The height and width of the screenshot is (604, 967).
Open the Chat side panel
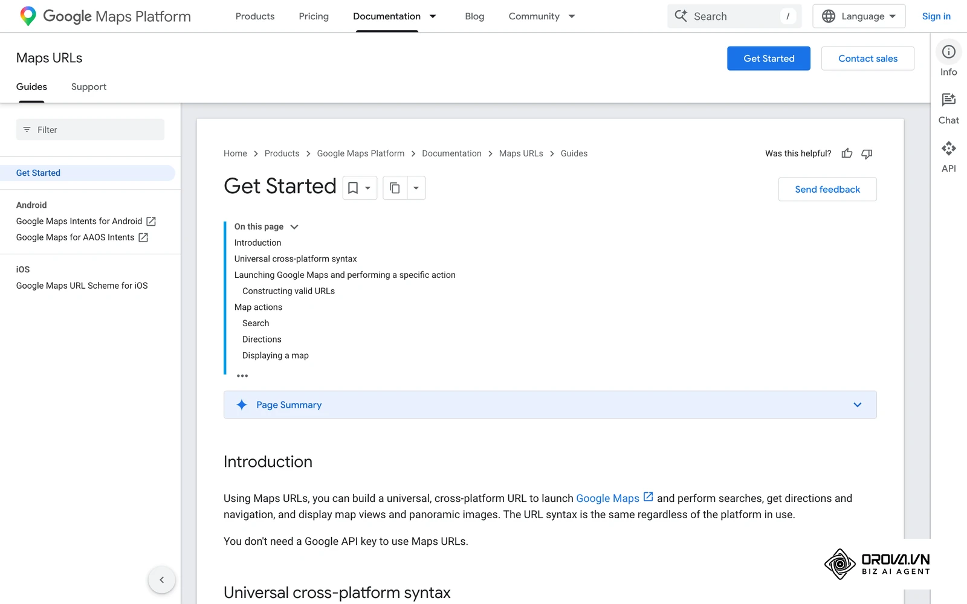(x=948, y=109)
